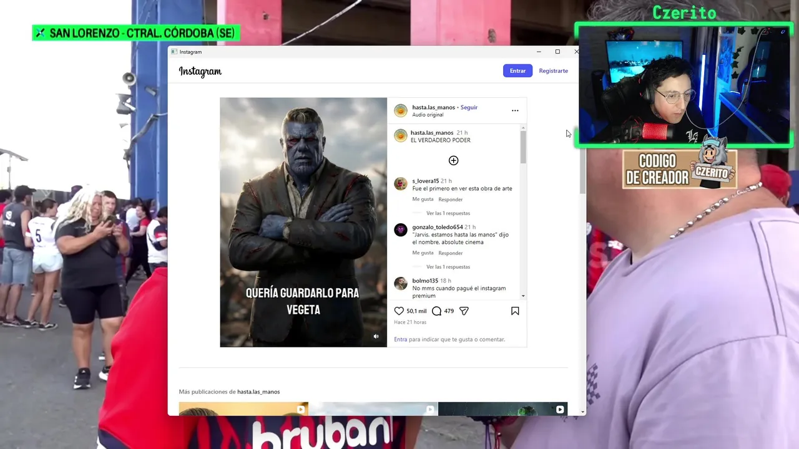Open the three-dot options menu on the post
This screenshot has height=449, width=799.
pyautogui.click(x=515, y=110)
